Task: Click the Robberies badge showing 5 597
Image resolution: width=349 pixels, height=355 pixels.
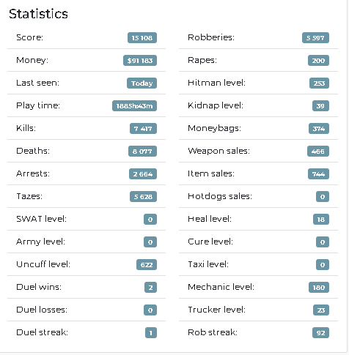Action: coord(315,38)
